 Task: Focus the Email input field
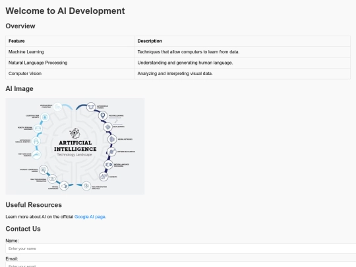click(181, 264)
